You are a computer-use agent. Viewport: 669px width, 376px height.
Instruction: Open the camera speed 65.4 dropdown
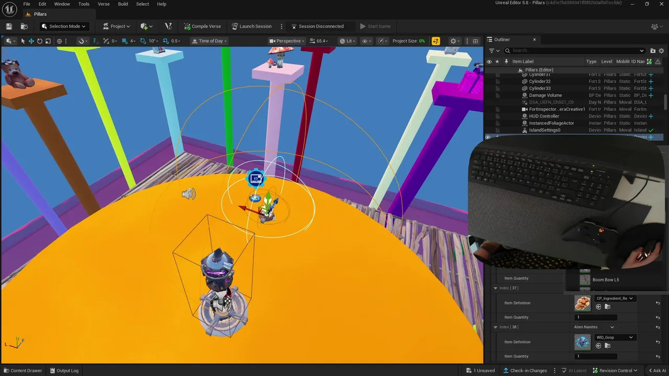(319, 41)
